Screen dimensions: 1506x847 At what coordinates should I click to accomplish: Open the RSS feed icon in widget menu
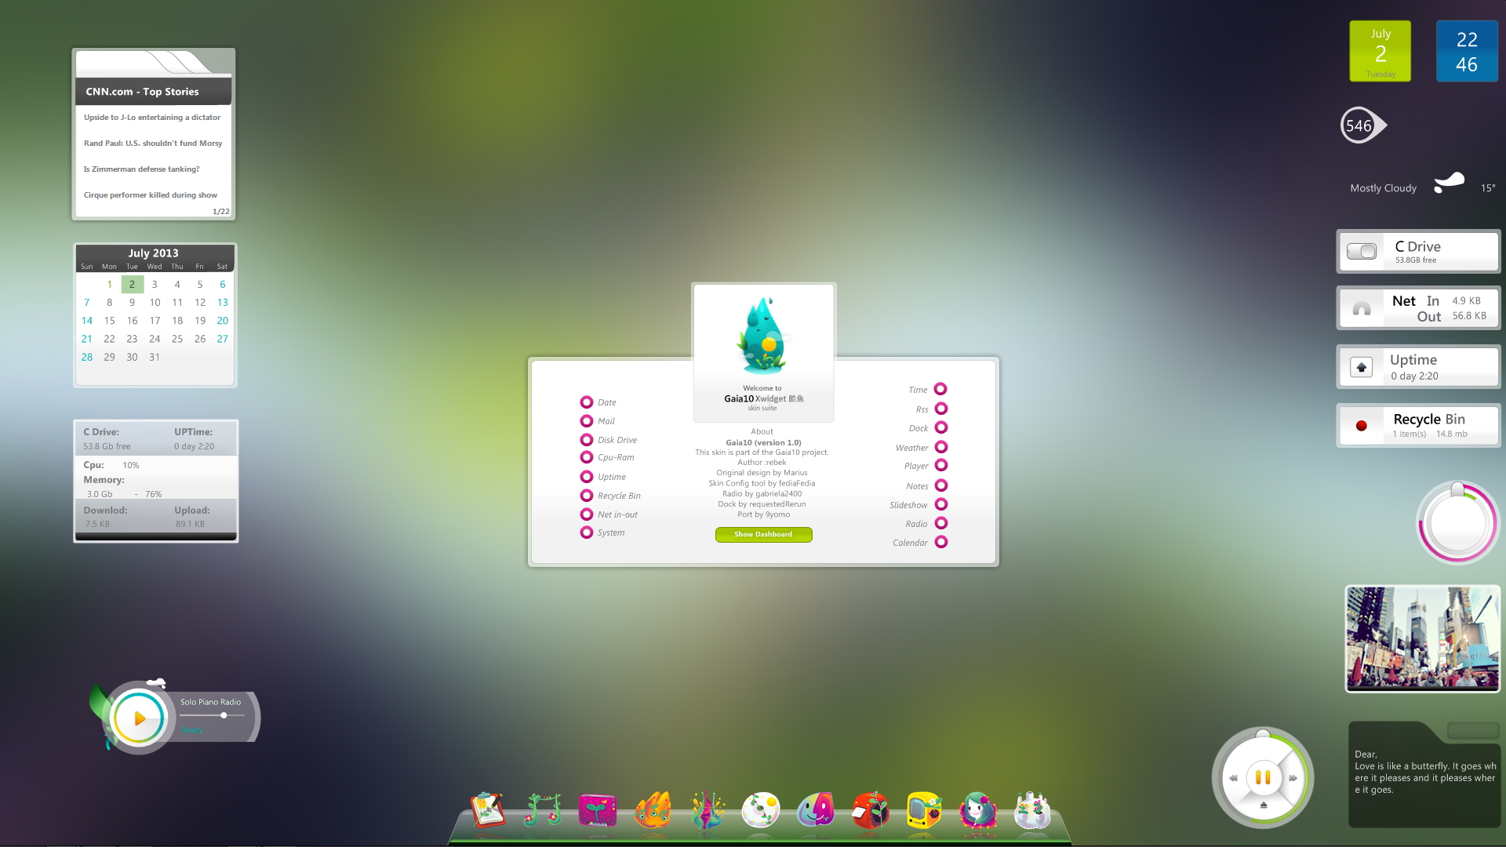940,409
